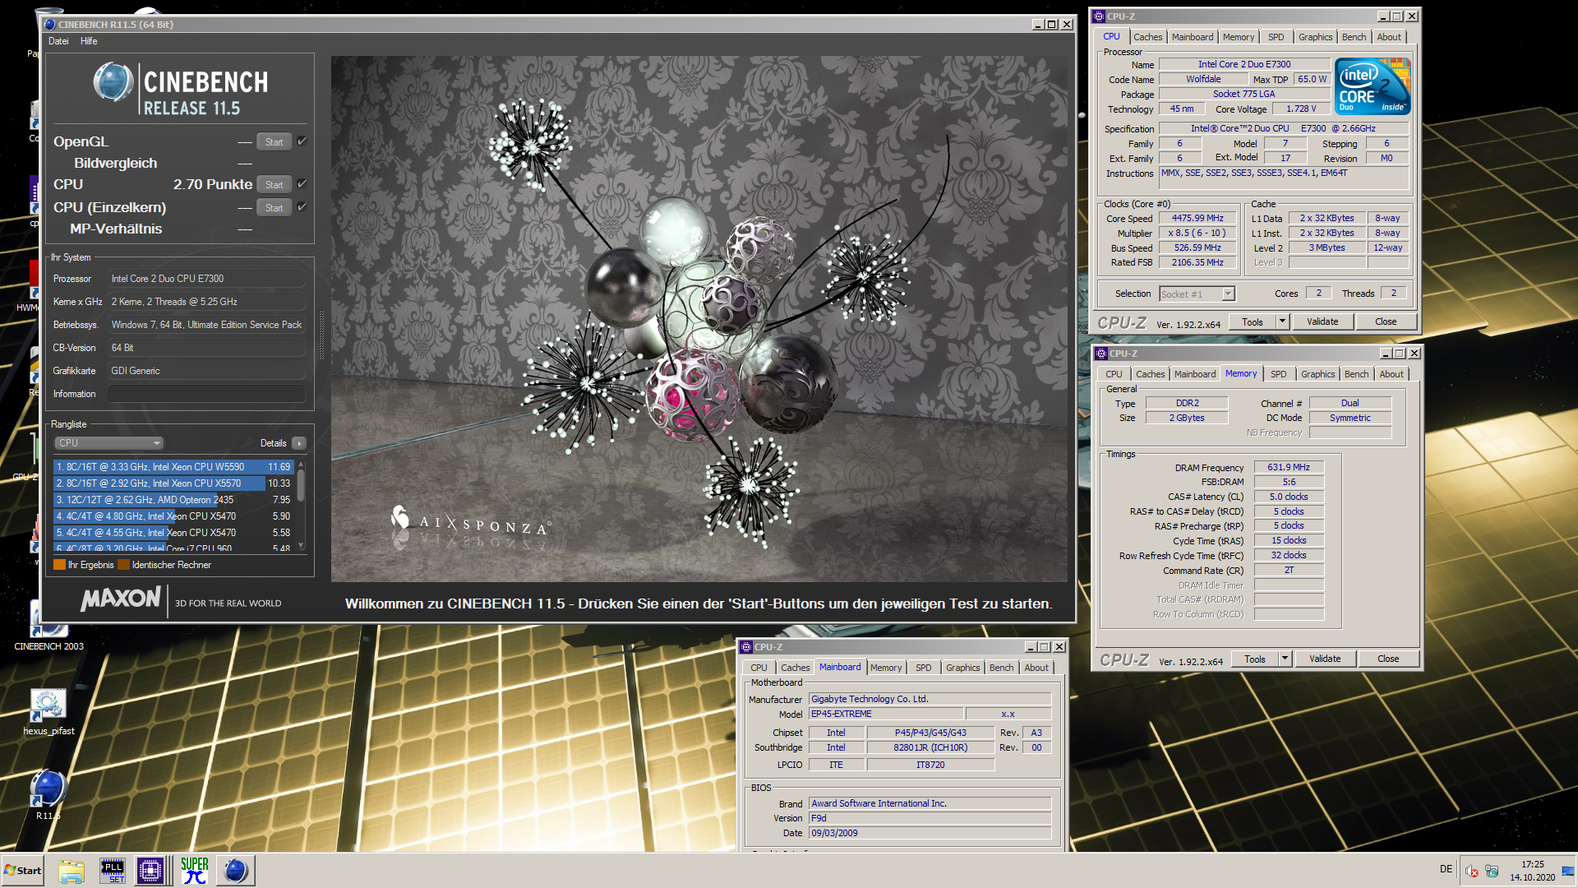Select ranking row Xeon X5470 at 4.80 GHz
The height and width of the screenshot is (888, 1578).
pos(173,516)
